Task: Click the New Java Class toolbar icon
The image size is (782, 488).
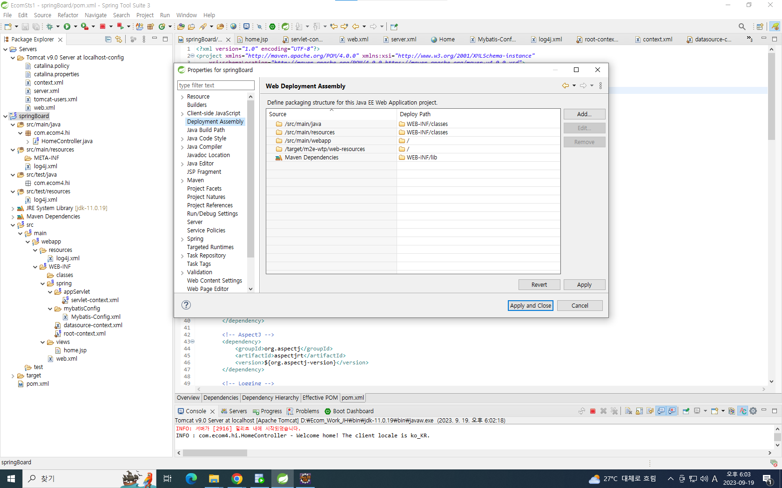Action: (x=162, y=26)
